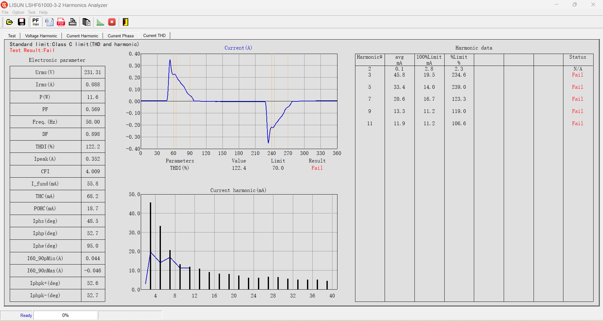Click the Freq.(Hz) value 50.00
Image resolution: width=603 pixels, height=321 pixels.
click(x=93, y=122)
